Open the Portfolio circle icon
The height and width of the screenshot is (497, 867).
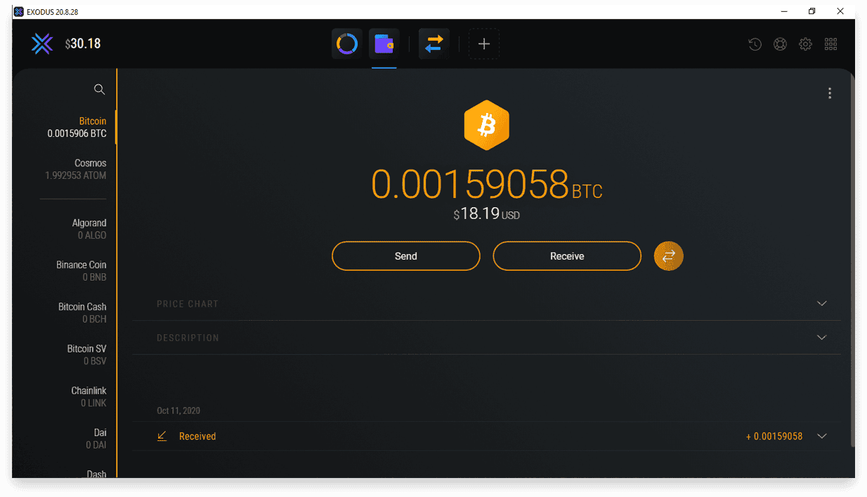[347, 44]
